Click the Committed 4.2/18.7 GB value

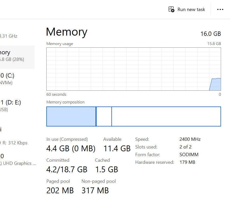pyautogui.click(x=67, y=169)
